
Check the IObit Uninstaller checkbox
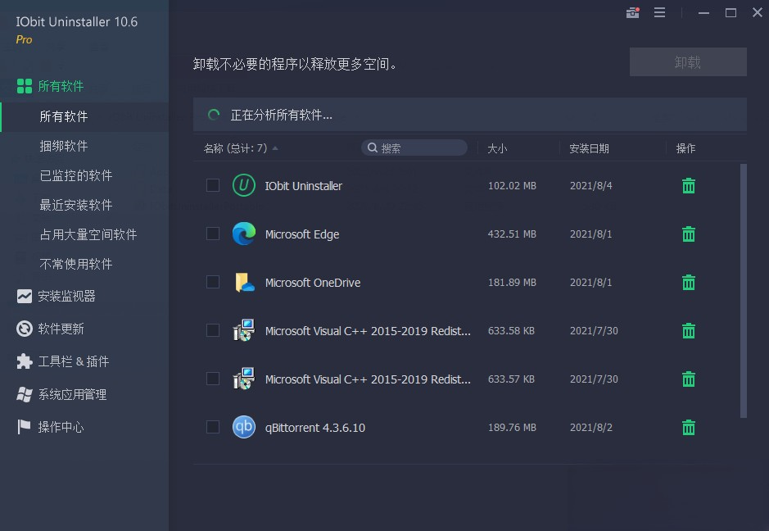tap(212, 185)
